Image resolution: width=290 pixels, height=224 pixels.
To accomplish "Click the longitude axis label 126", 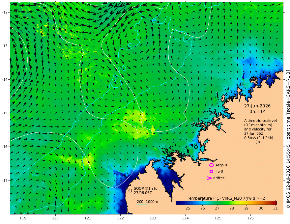I will (x=250, y=218).
